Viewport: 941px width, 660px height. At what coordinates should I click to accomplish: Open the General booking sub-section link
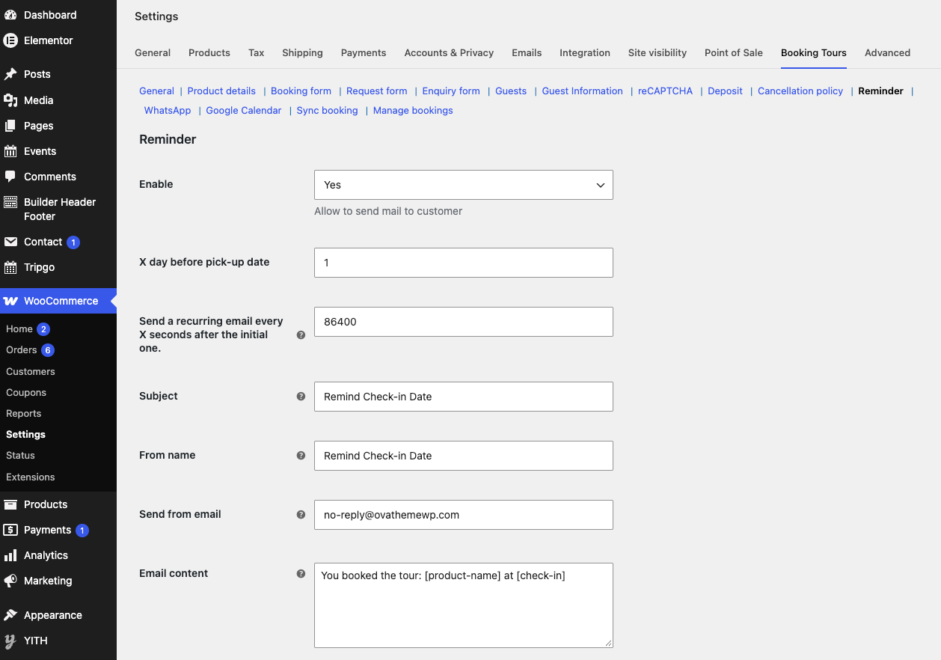click(157, 91)
